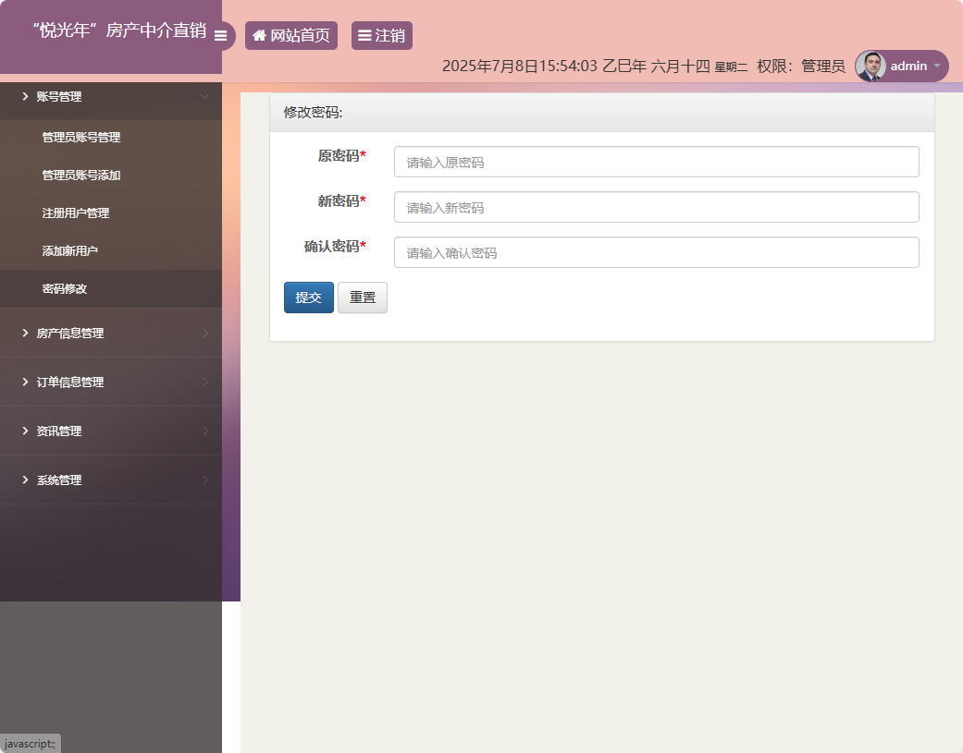This screenshot has width=963, height=753.
Task: Click the logout icon on the 注销 button
Action: (x=366, y=36)
